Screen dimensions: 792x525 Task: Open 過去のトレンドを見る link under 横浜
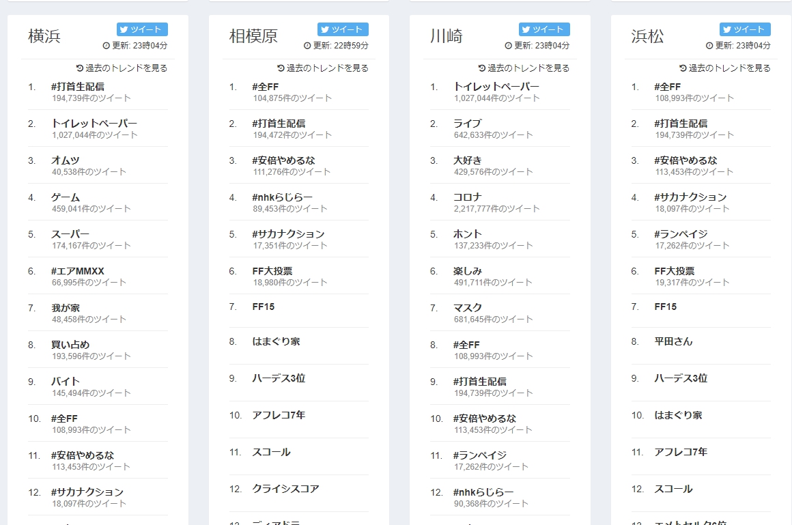tap(122, 68)
